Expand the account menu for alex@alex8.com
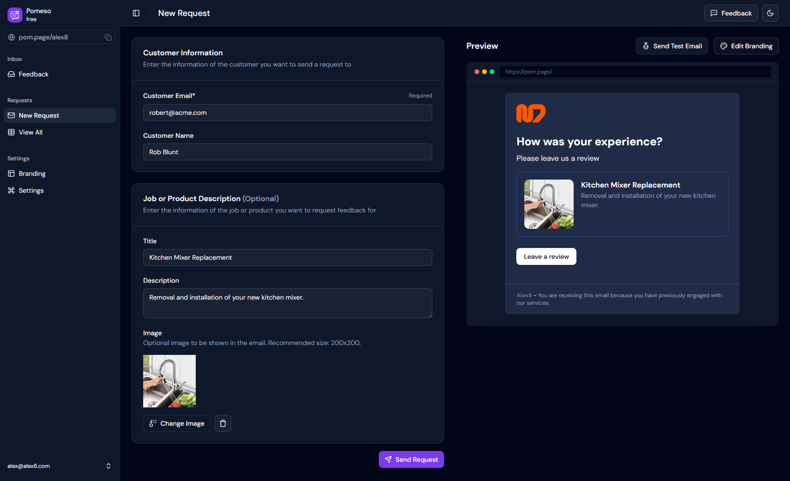 click(x=108, y=466)
